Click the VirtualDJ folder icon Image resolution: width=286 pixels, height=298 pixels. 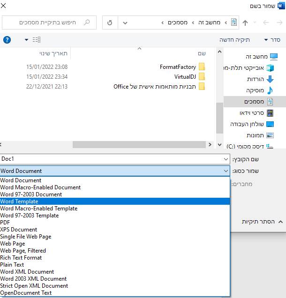tap(202, 76)
